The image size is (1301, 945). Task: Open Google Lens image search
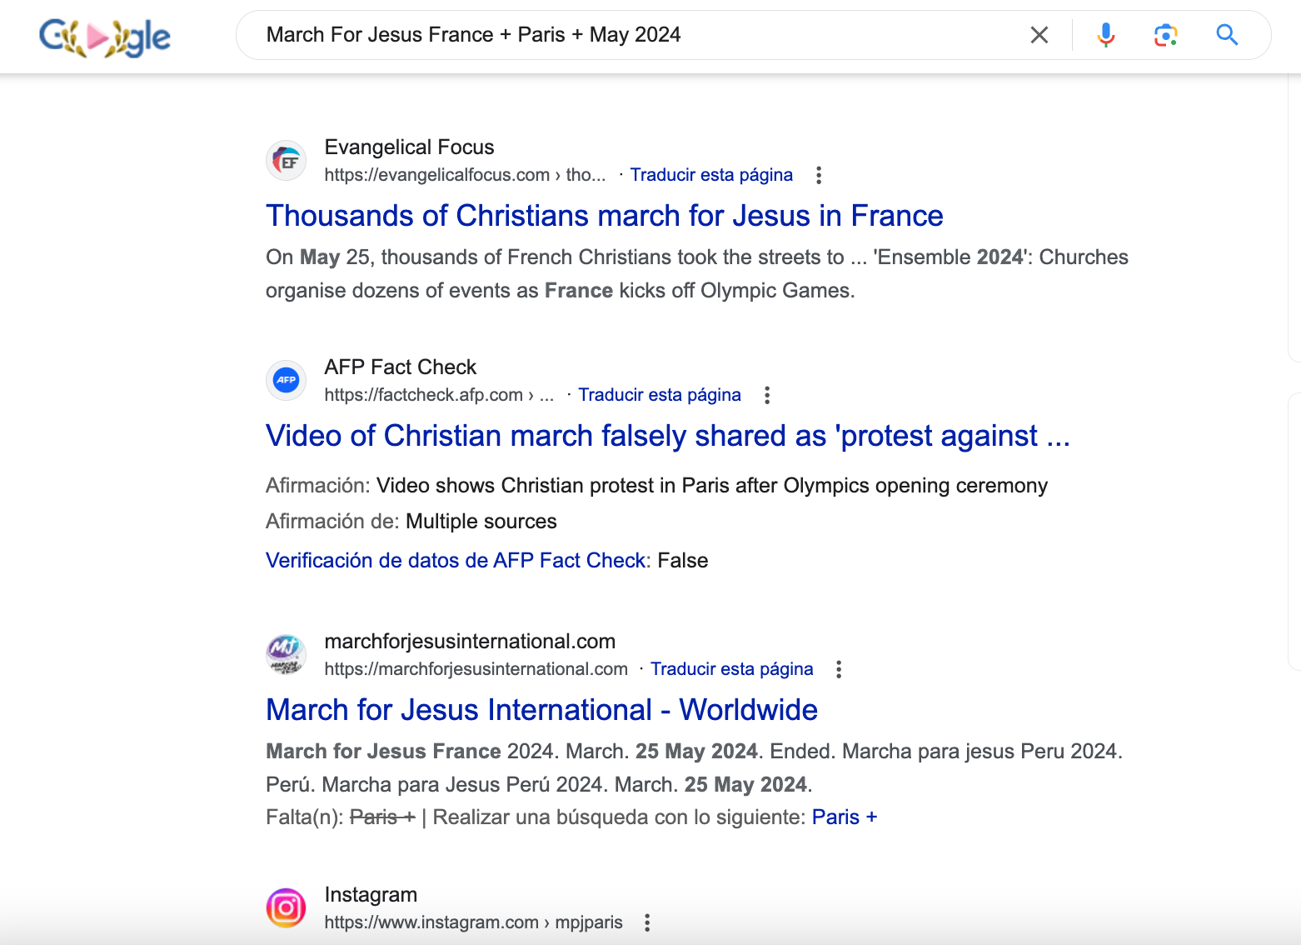tap(1165, 35)
